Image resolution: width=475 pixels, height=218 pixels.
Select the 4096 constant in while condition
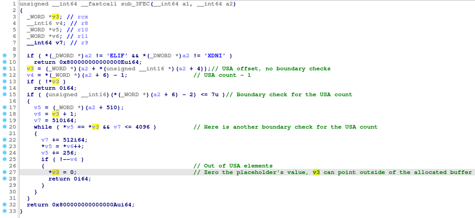click(143, 127)
